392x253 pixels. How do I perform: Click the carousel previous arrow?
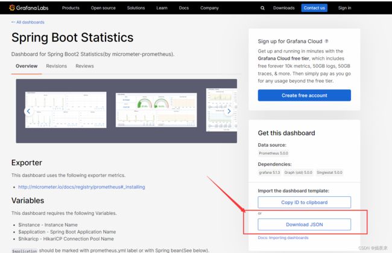28,111
